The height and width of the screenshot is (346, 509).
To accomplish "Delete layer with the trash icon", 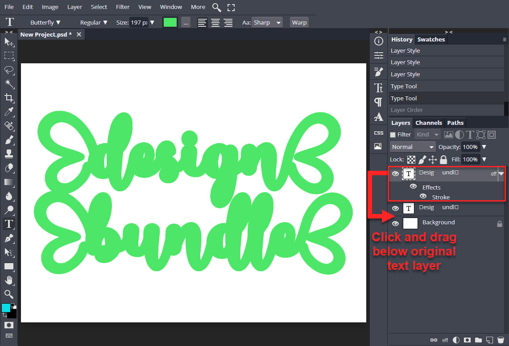I will [x=501, y=340].
